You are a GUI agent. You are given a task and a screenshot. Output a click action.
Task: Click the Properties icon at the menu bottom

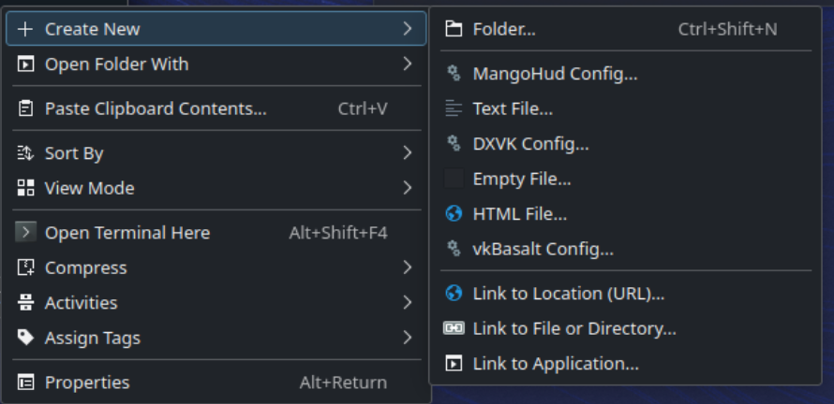pos(26,382)
